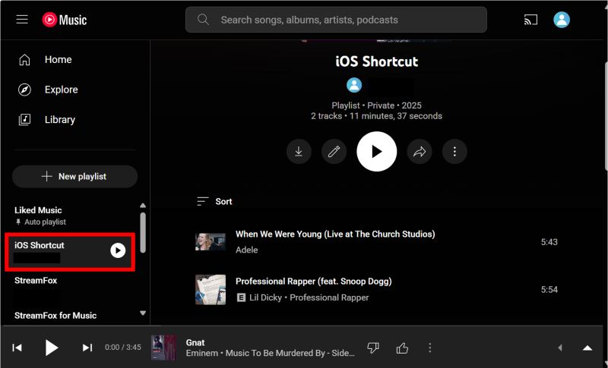Toggle dislike on the song Gnat
Screen dimensions: 608x368
(373, 348)
